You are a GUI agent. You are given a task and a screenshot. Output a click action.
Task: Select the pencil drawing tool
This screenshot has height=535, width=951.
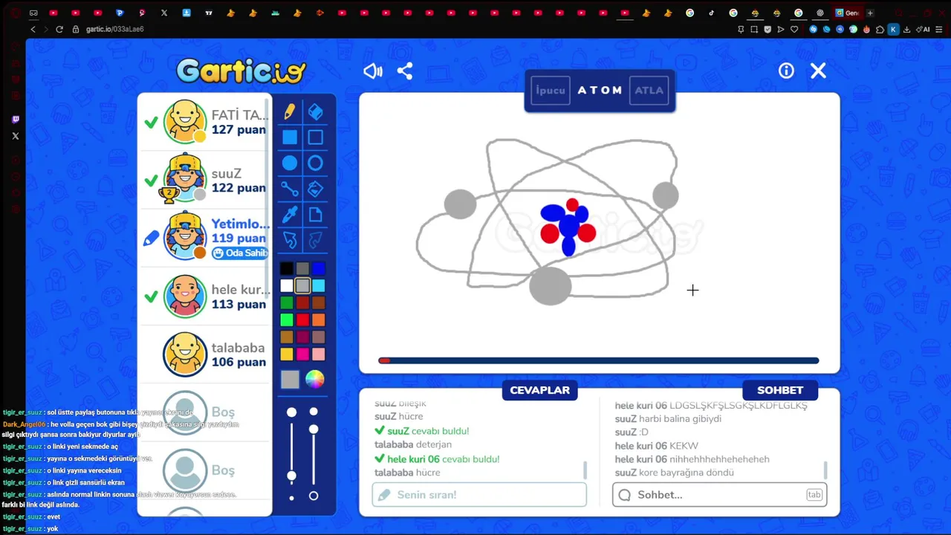click(290, 111)
